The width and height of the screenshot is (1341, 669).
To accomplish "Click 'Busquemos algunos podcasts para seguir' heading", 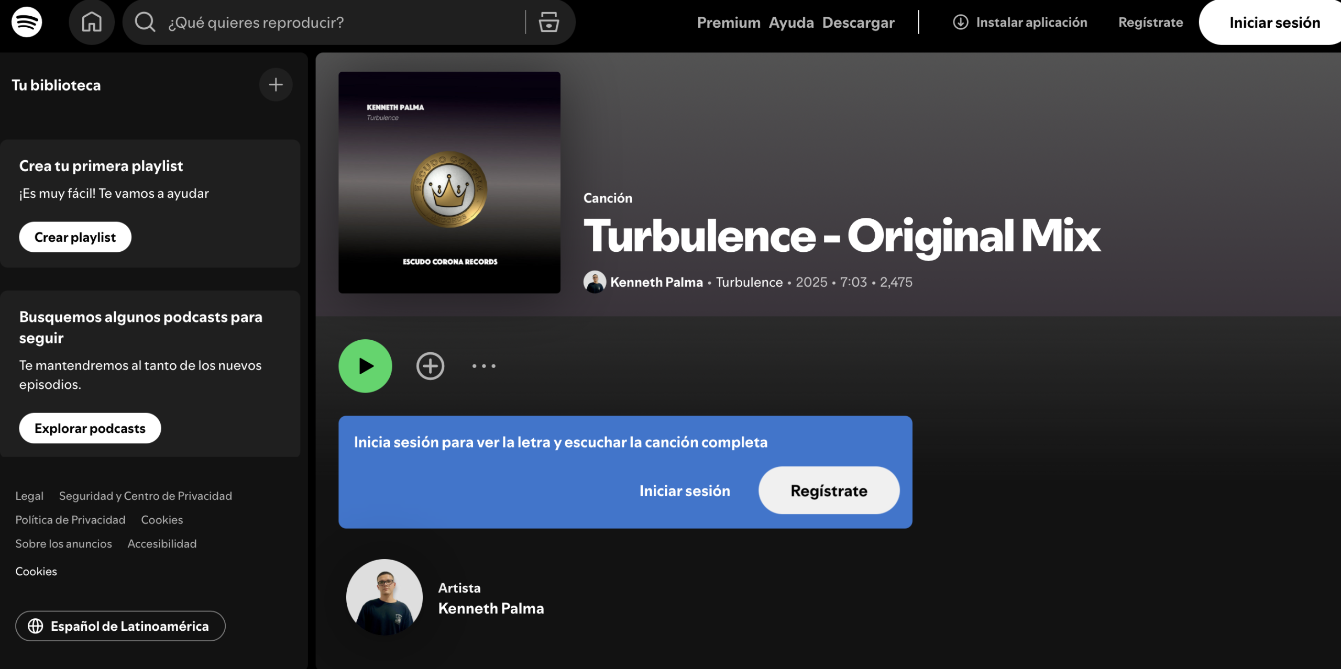I will click(141, 327).
